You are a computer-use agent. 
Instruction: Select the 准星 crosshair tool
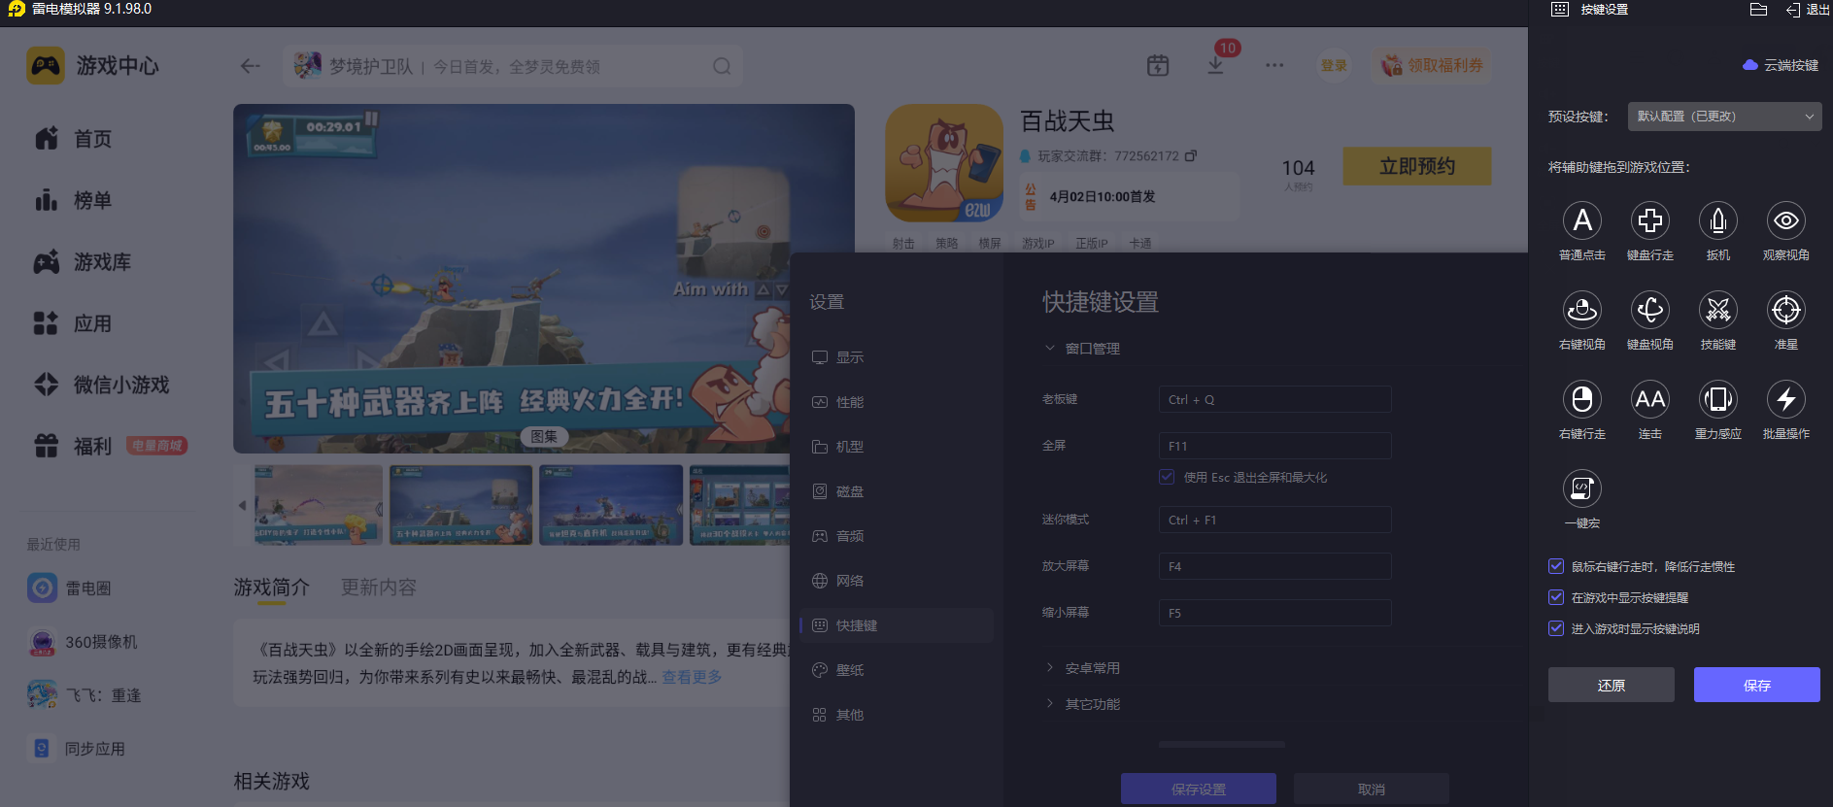[x=1785, y=310]
